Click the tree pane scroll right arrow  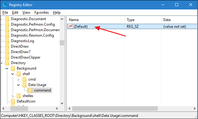point(57,109)
